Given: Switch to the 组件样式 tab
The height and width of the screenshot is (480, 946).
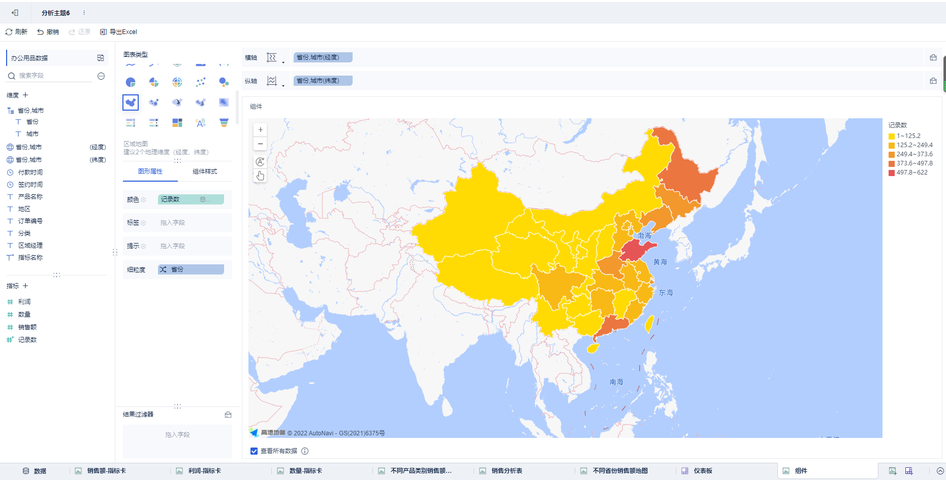Looking at the screenshot, I should pos(205,172).
